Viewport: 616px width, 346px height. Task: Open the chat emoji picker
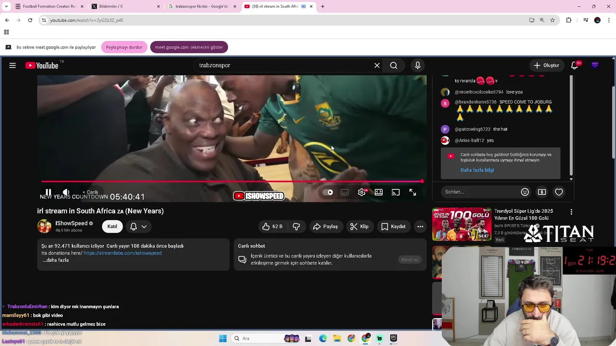[525, 192]
